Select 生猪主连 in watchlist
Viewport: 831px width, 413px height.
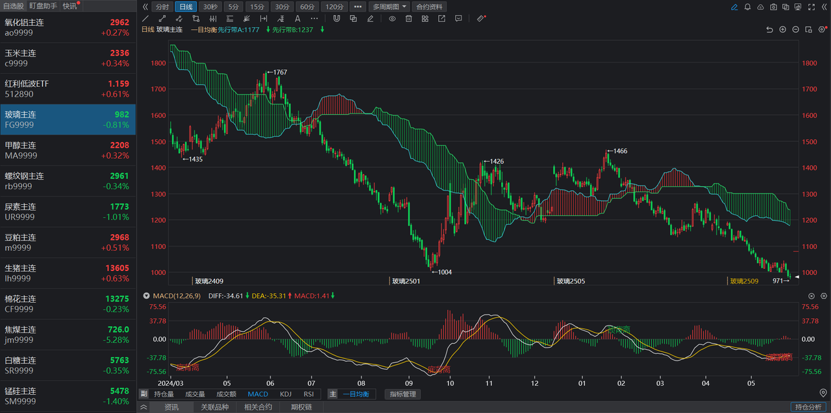[x=68, y=273]
